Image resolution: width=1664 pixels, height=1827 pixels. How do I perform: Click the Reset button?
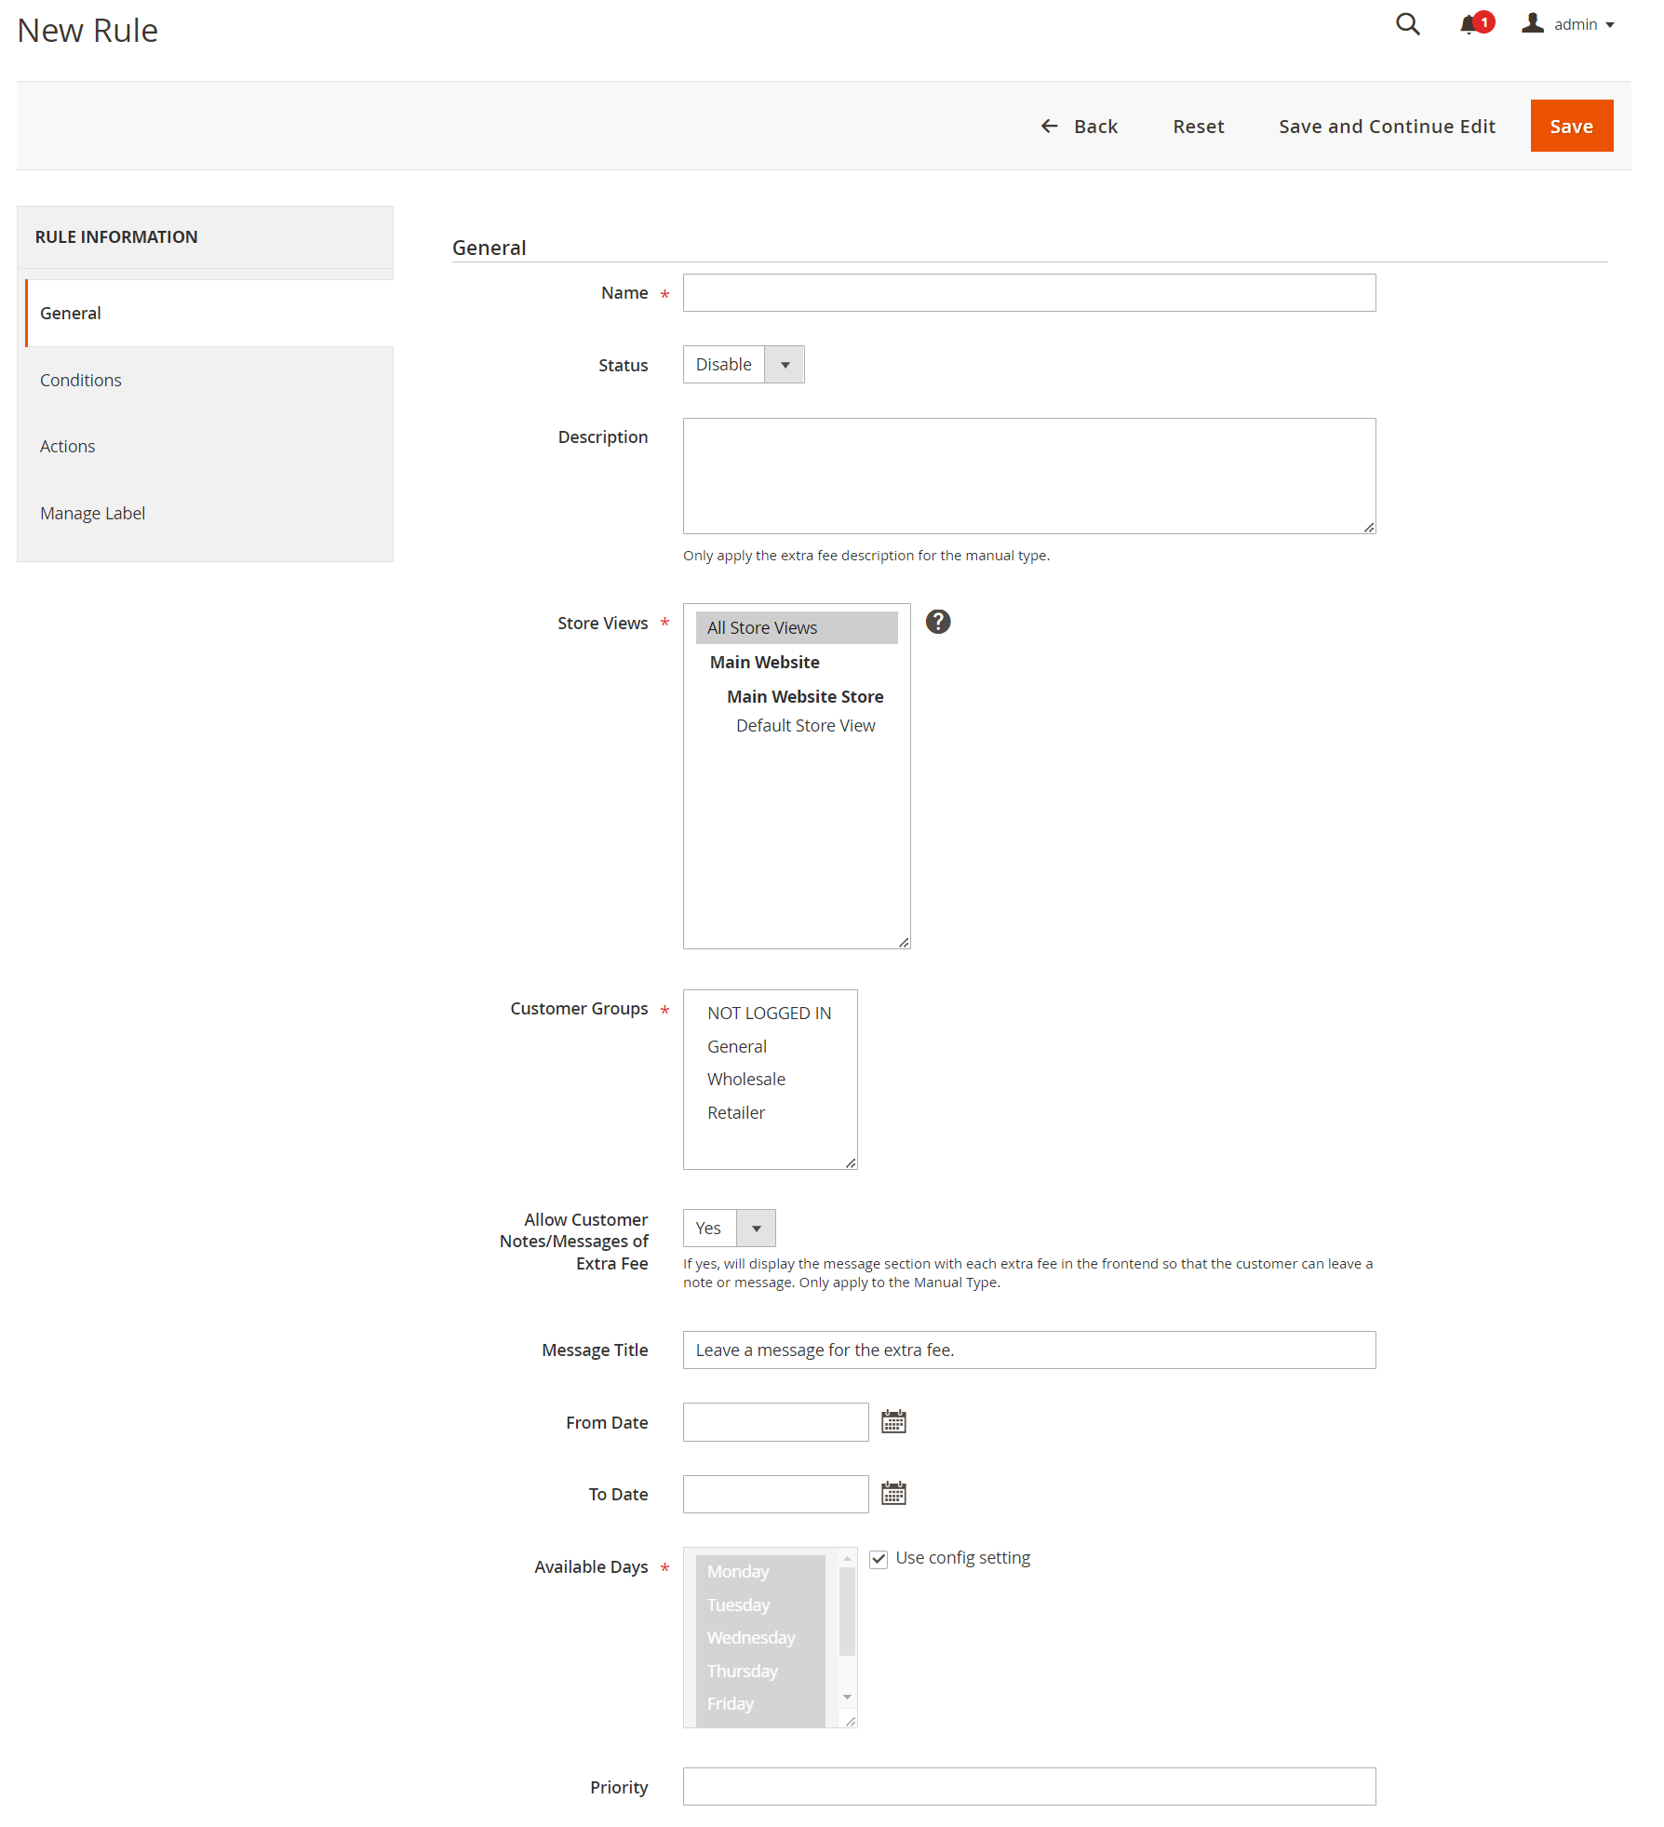tap(1198, 126)
